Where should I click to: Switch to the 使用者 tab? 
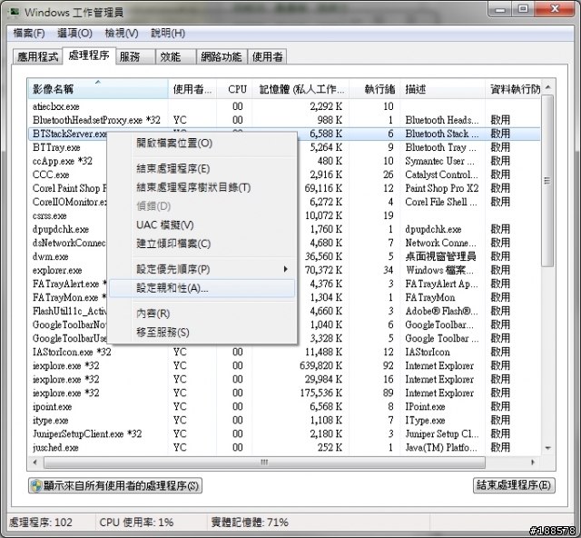click(x=267, y=56)
